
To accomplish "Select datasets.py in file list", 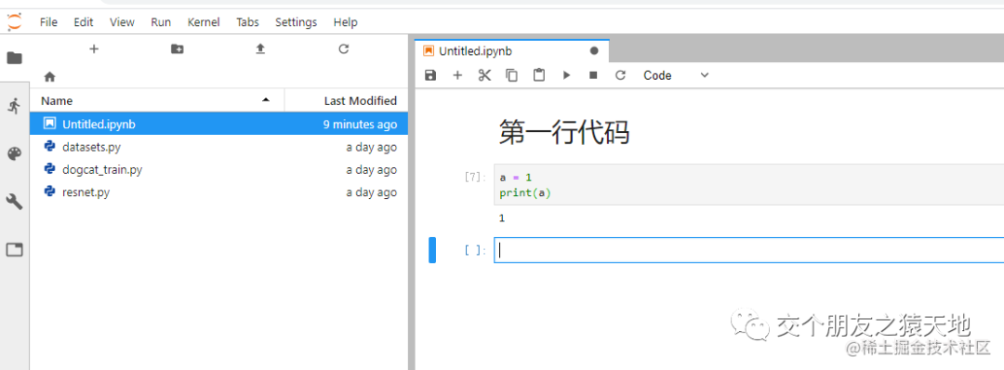I will (x=219, y=147).
